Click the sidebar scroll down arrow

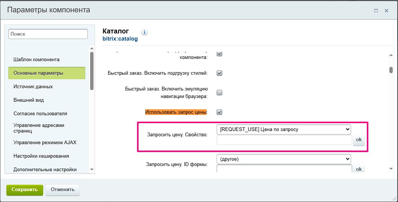point(92,170)
